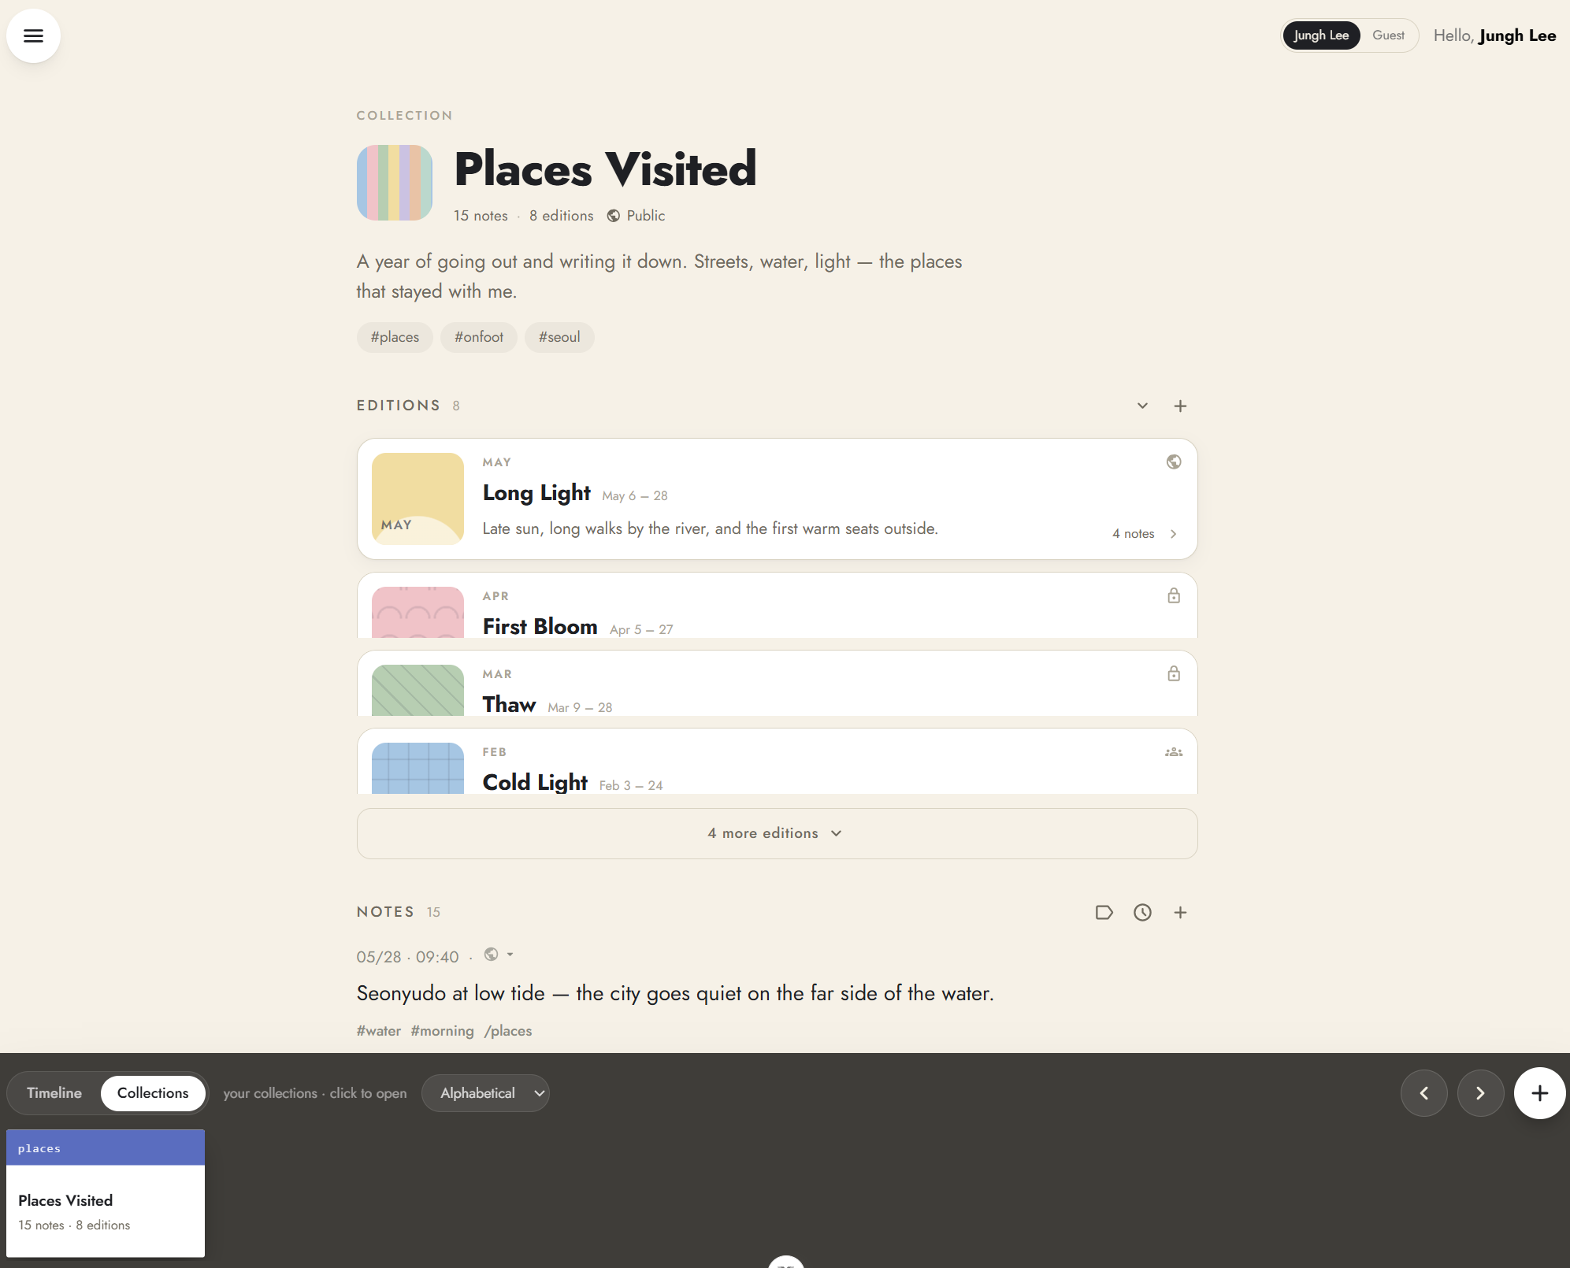
Task: Toggle the Public visibility of collection
Action: 636,216
